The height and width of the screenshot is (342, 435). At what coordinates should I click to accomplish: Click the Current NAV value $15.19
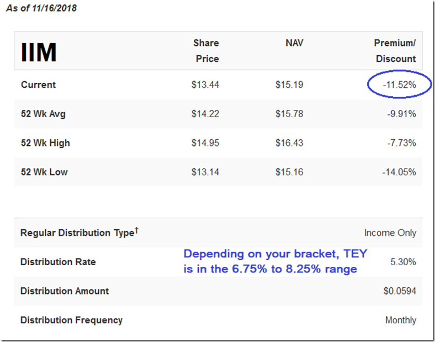(289, 85)
